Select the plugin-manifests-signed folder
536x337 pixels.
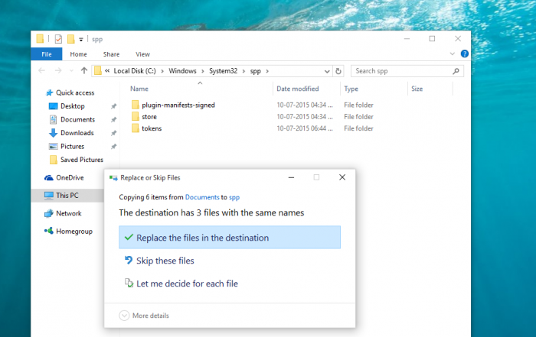point(173,105)
